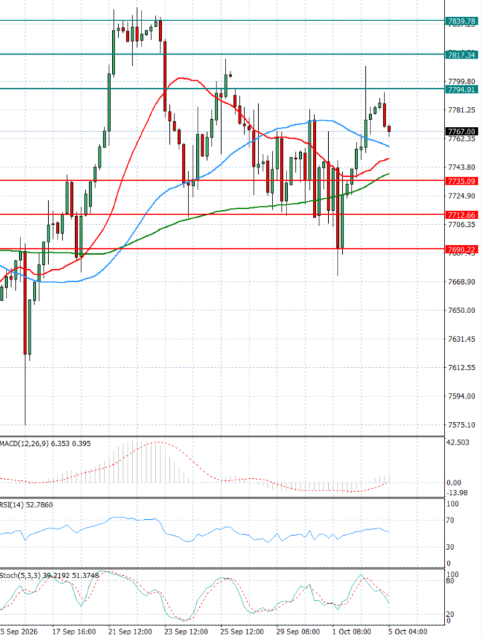Click the 30 level on RSI scale
The image size is (482, 638).
(x=450, y=547)
